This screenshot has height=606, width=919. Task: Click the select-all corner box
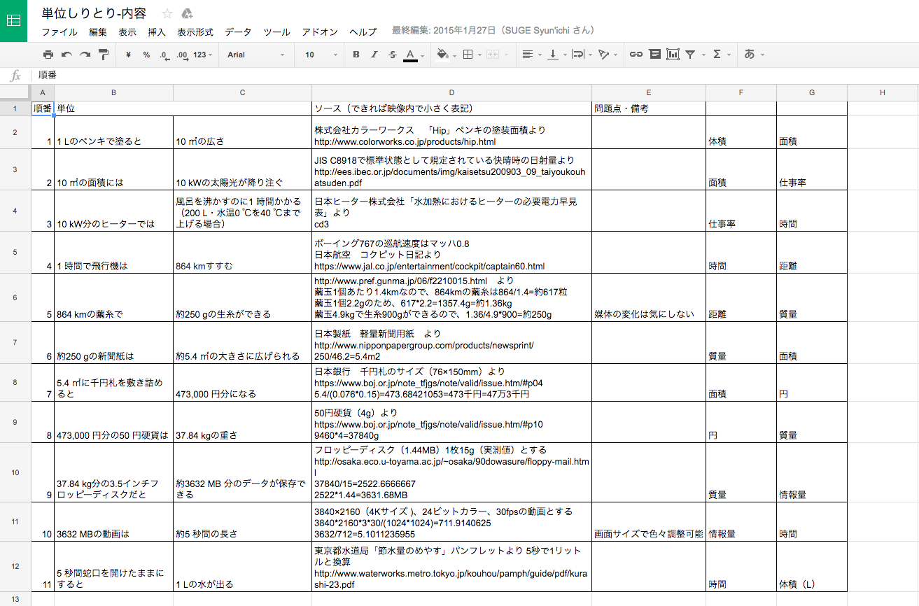[x=15, y=92]
